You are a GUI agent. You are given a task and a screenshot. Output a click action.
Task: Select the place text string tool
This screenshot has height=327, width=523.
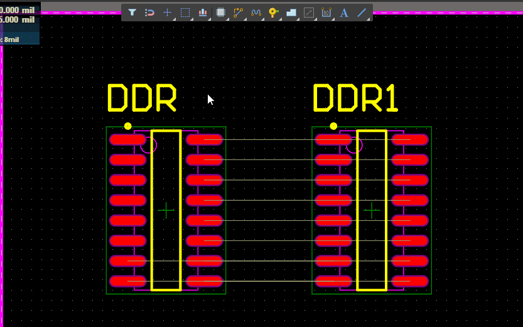[x=344, y=13]
